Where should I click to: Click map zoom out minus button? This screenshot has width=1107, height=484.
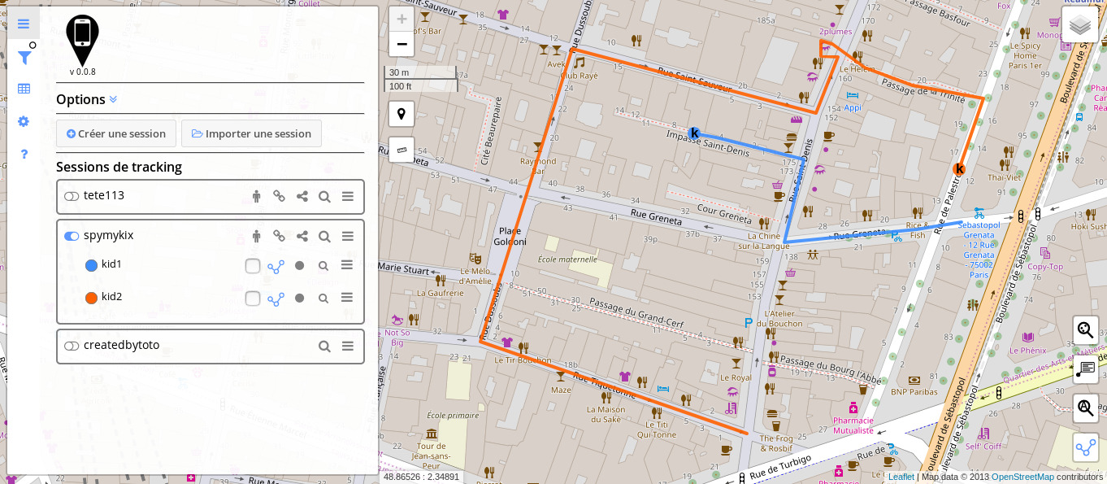[x=402, y=44]
